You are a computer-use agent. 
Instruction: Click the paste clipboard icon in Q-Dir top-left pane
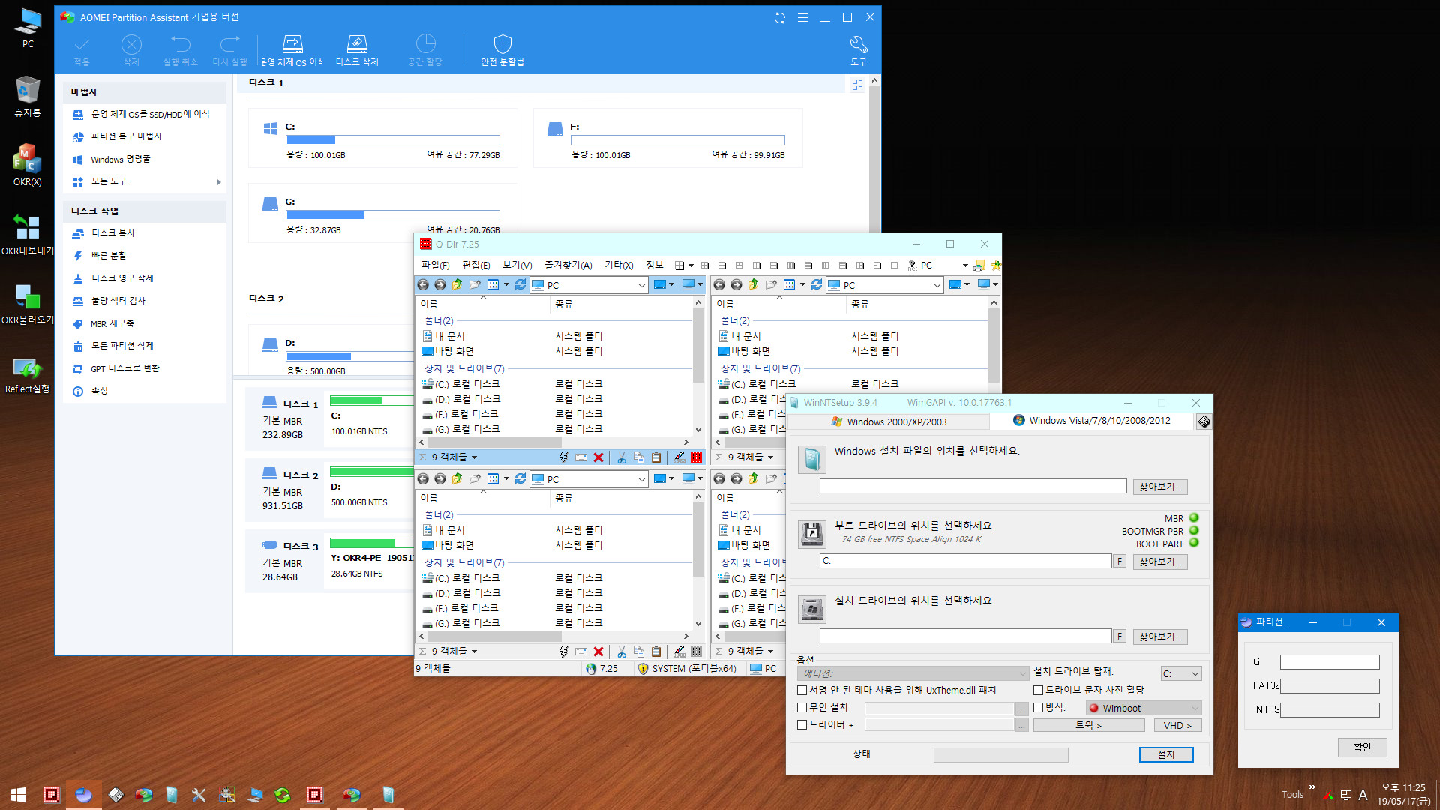656,457
